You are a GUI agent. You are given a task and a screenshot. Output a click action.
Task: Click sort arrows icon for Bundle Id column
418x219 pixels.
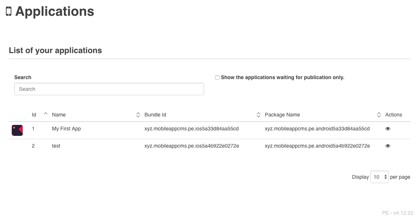point(258,115)
